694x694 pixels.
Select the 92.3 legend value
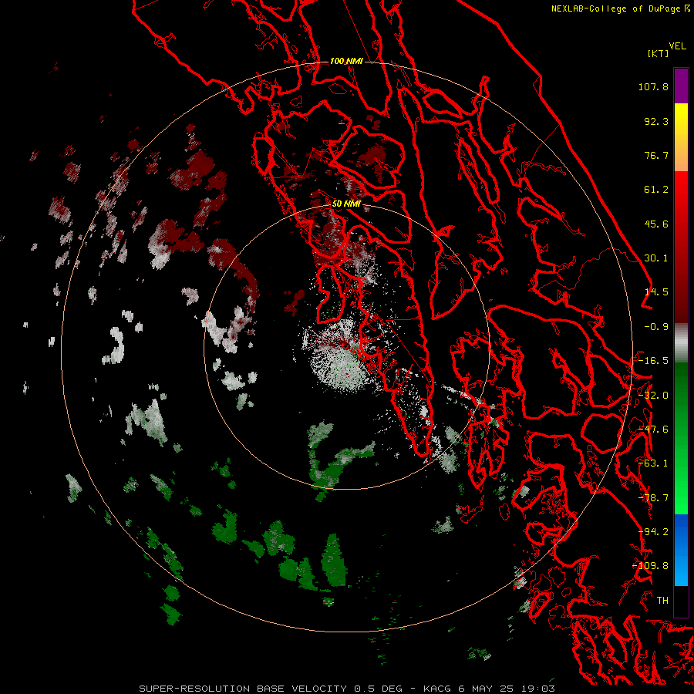(x=656, y=121)
